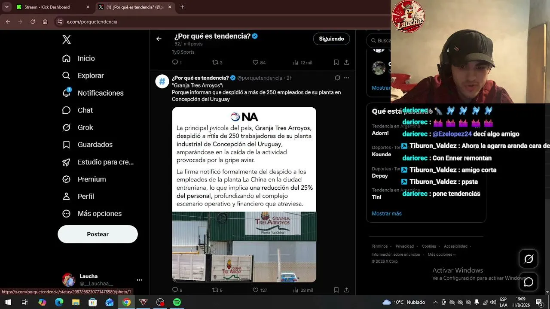Viewport: 550px width, 309px height.
Task: Open the Kounde trending topic
Action: point(382,154)
